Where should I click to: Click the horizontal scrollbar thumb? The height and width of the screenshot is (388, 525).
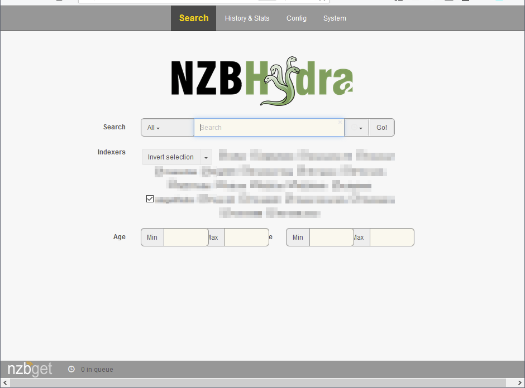(x=258, y=382)
